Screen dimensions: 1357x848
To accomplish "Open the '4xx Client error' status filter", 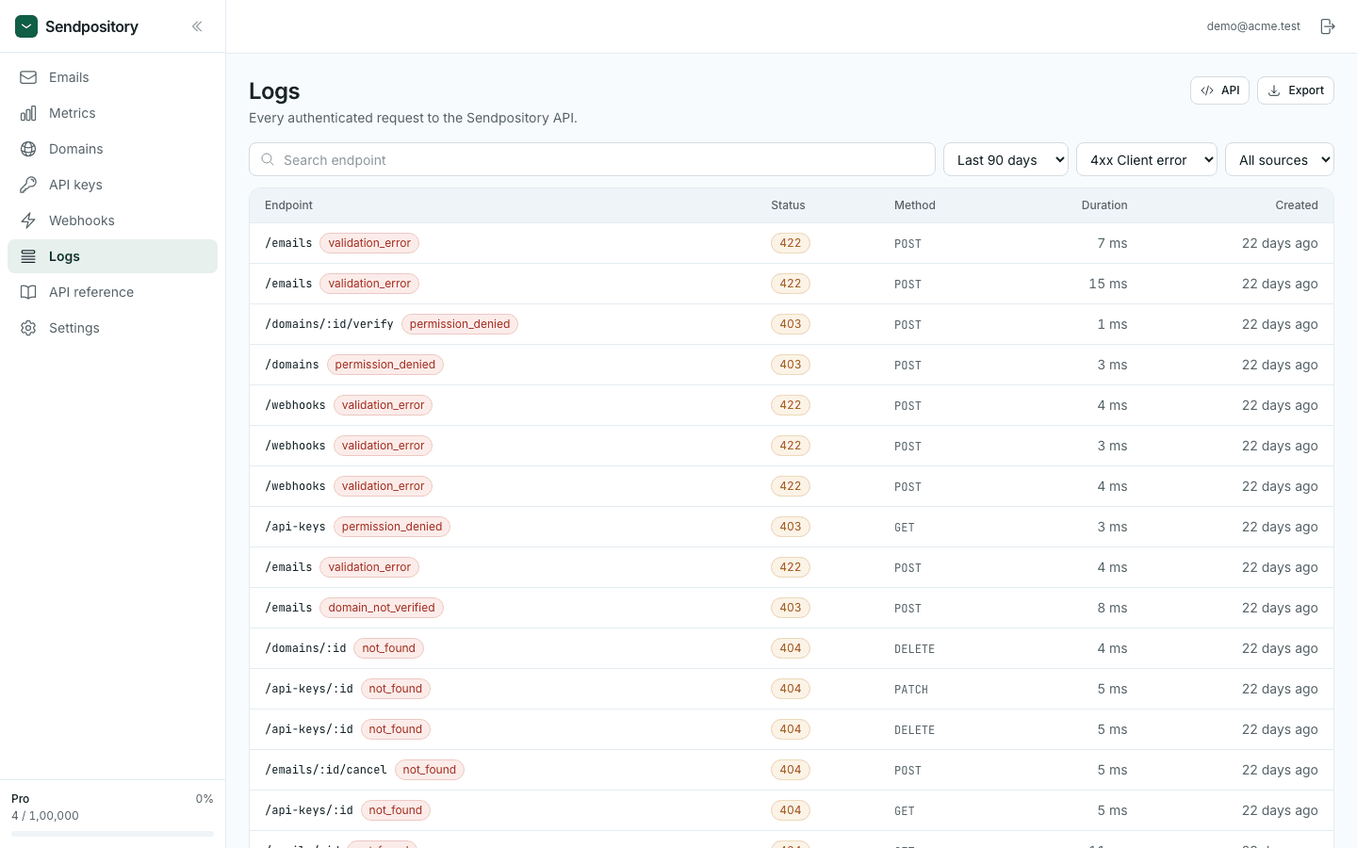I will [x=1147, y=159].
